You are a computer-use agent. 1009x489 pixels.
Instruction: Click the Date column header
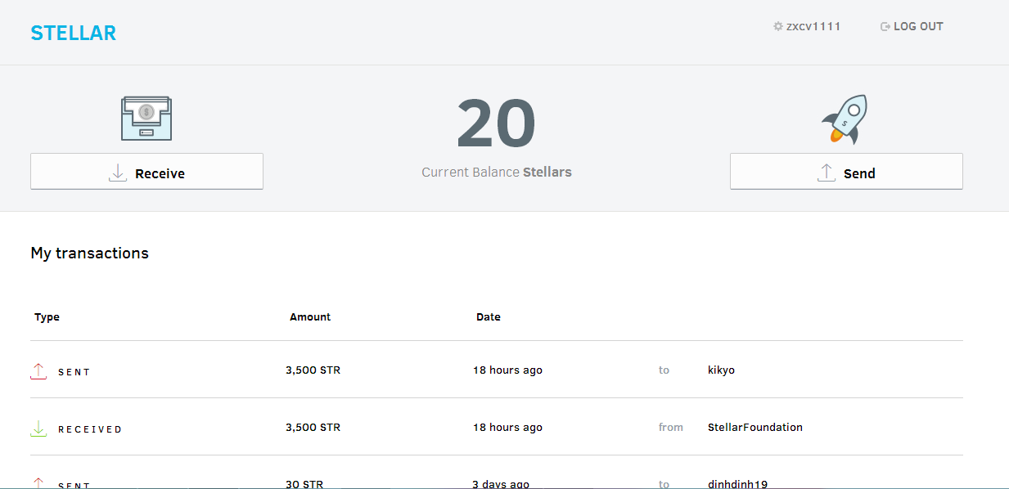coord(489,317)
